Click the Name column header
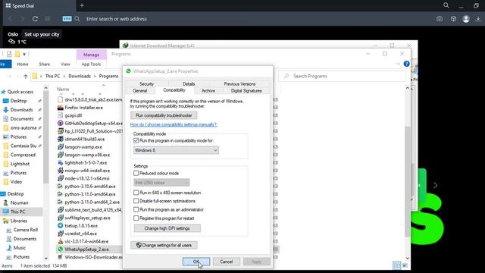Viewport: 485px width, 273px height. coord(63,89)
